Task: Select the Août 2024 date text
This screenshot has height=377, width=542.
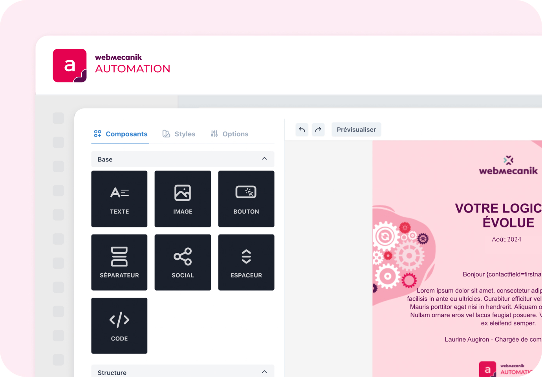Action: 506,239
